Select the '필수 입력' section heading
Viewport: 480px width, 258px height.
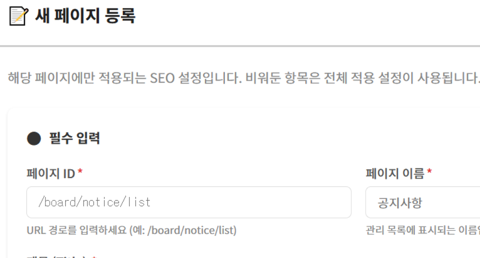tap(75, 138)
